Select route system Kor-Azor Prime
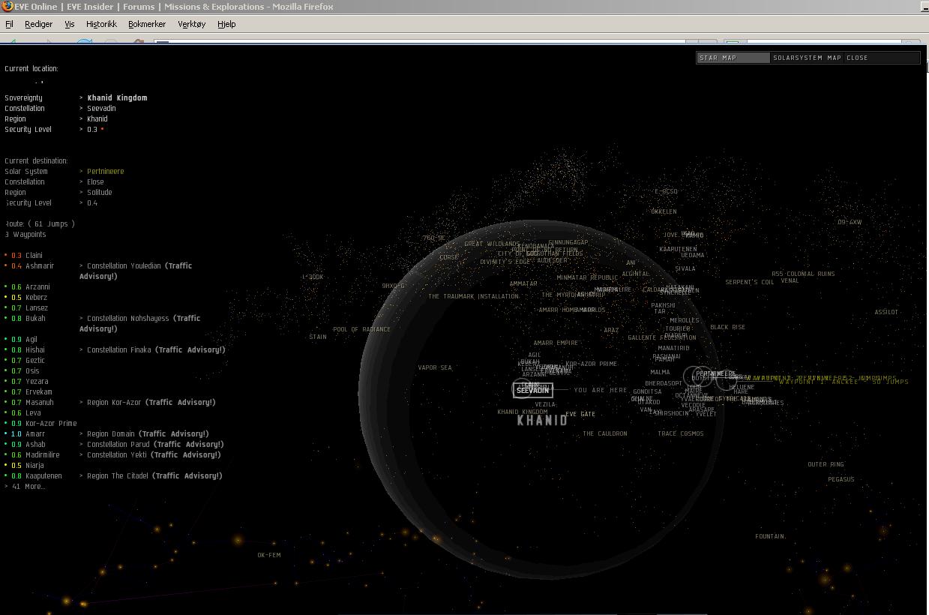 51,423
